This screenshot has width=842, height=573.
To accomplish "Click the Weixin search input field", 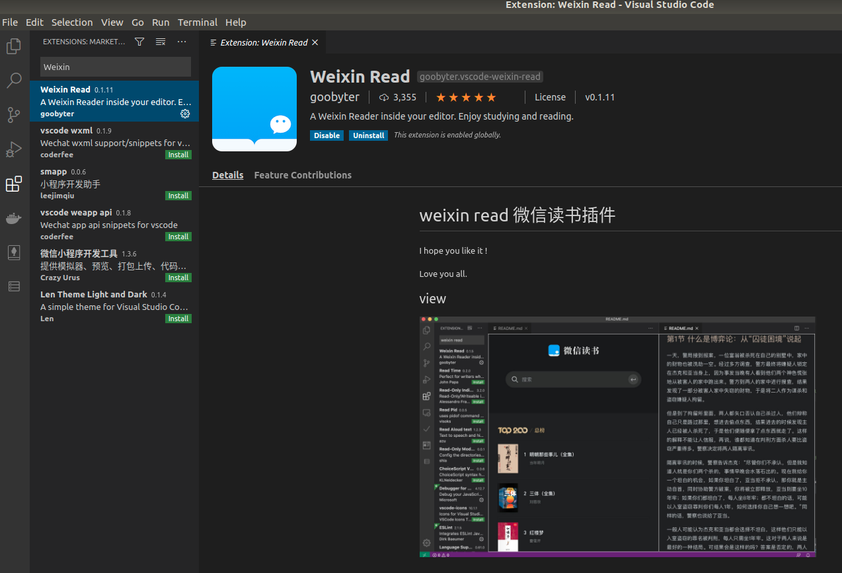I will 115,67.
